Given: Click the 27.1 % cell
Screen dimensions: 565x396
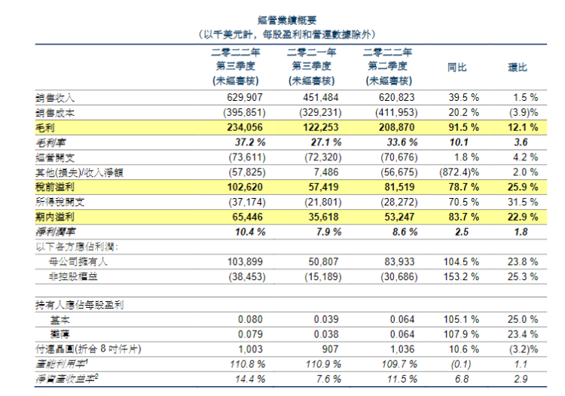Looking at the screenshot, I should (x=326, y=142).
